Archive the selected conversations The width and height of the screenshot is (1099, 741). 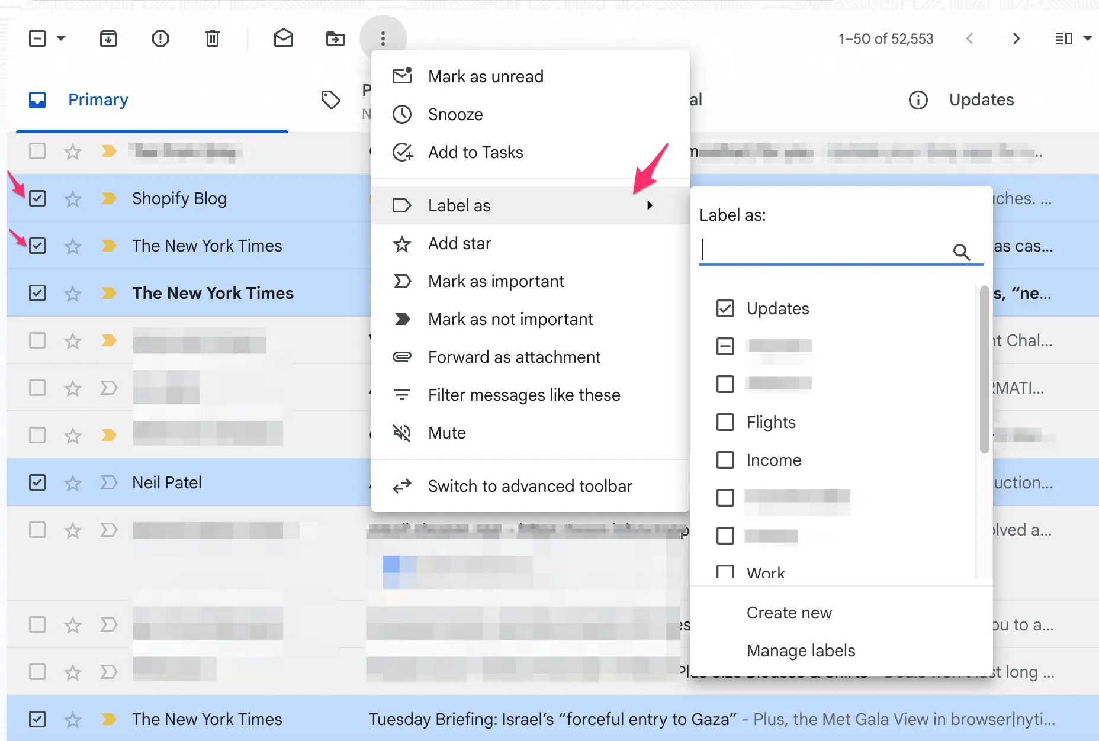[108, 38]
